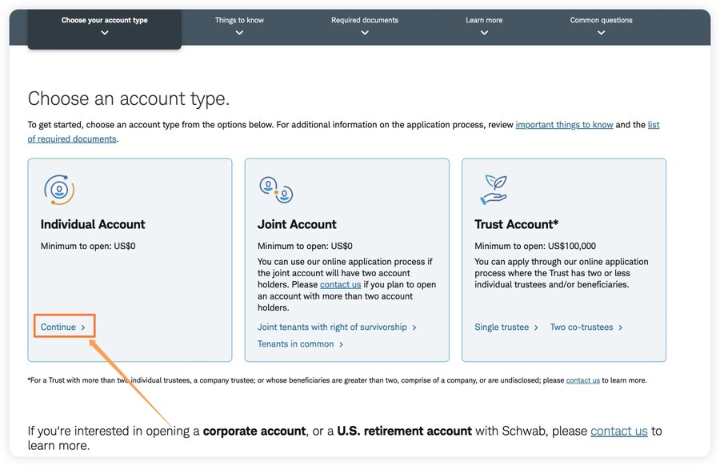Click the Individual Account person icon
Image resolution: width=720 pixels, height=466 pixels.
[58, 189]
